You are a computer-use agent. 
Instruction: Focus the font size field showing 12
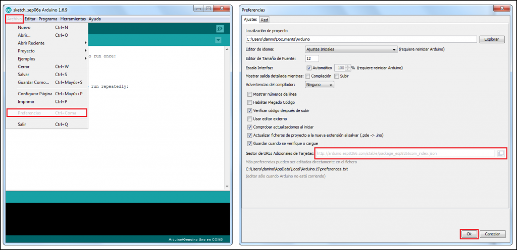click(x=312, y=58)
